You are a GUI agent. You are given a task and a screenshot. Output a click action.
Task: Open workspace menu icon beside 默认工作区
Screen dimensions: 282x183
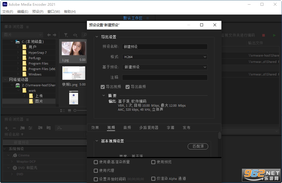[x=148, y=18]
